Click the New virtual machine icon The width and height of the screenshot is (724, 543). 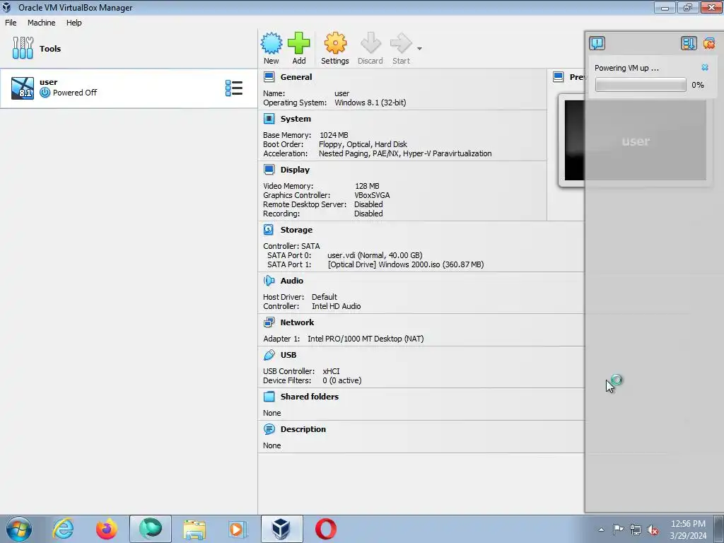coord(271,43)
